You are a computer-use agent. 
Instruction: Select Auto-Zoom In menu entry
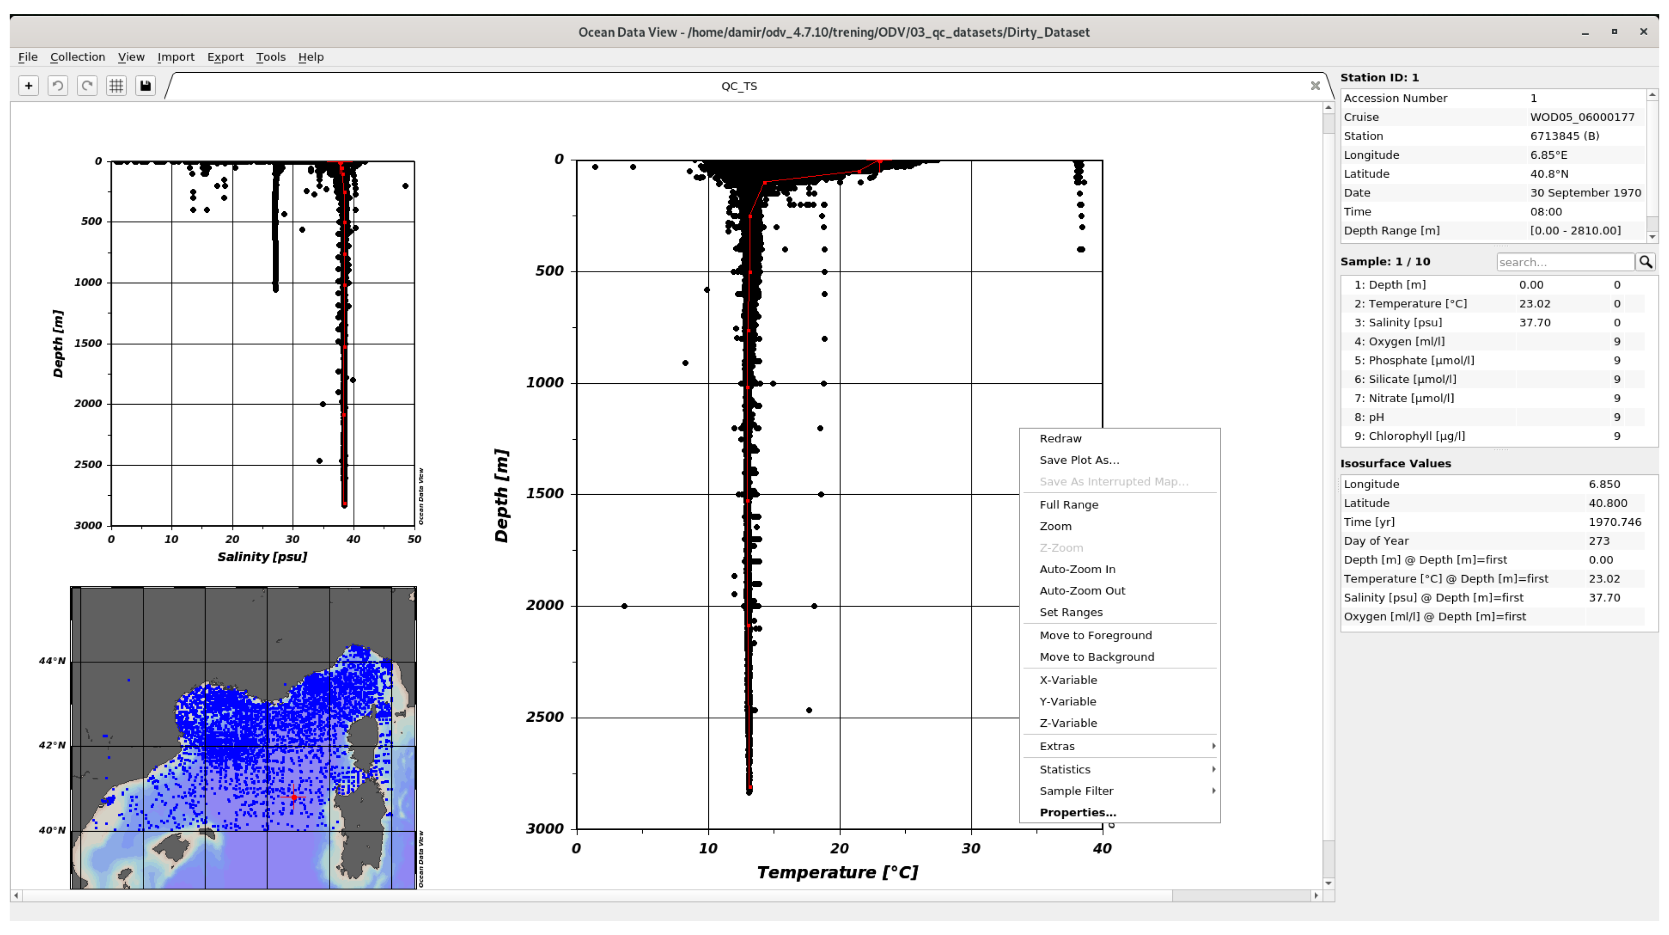(x=1077, y=569)
